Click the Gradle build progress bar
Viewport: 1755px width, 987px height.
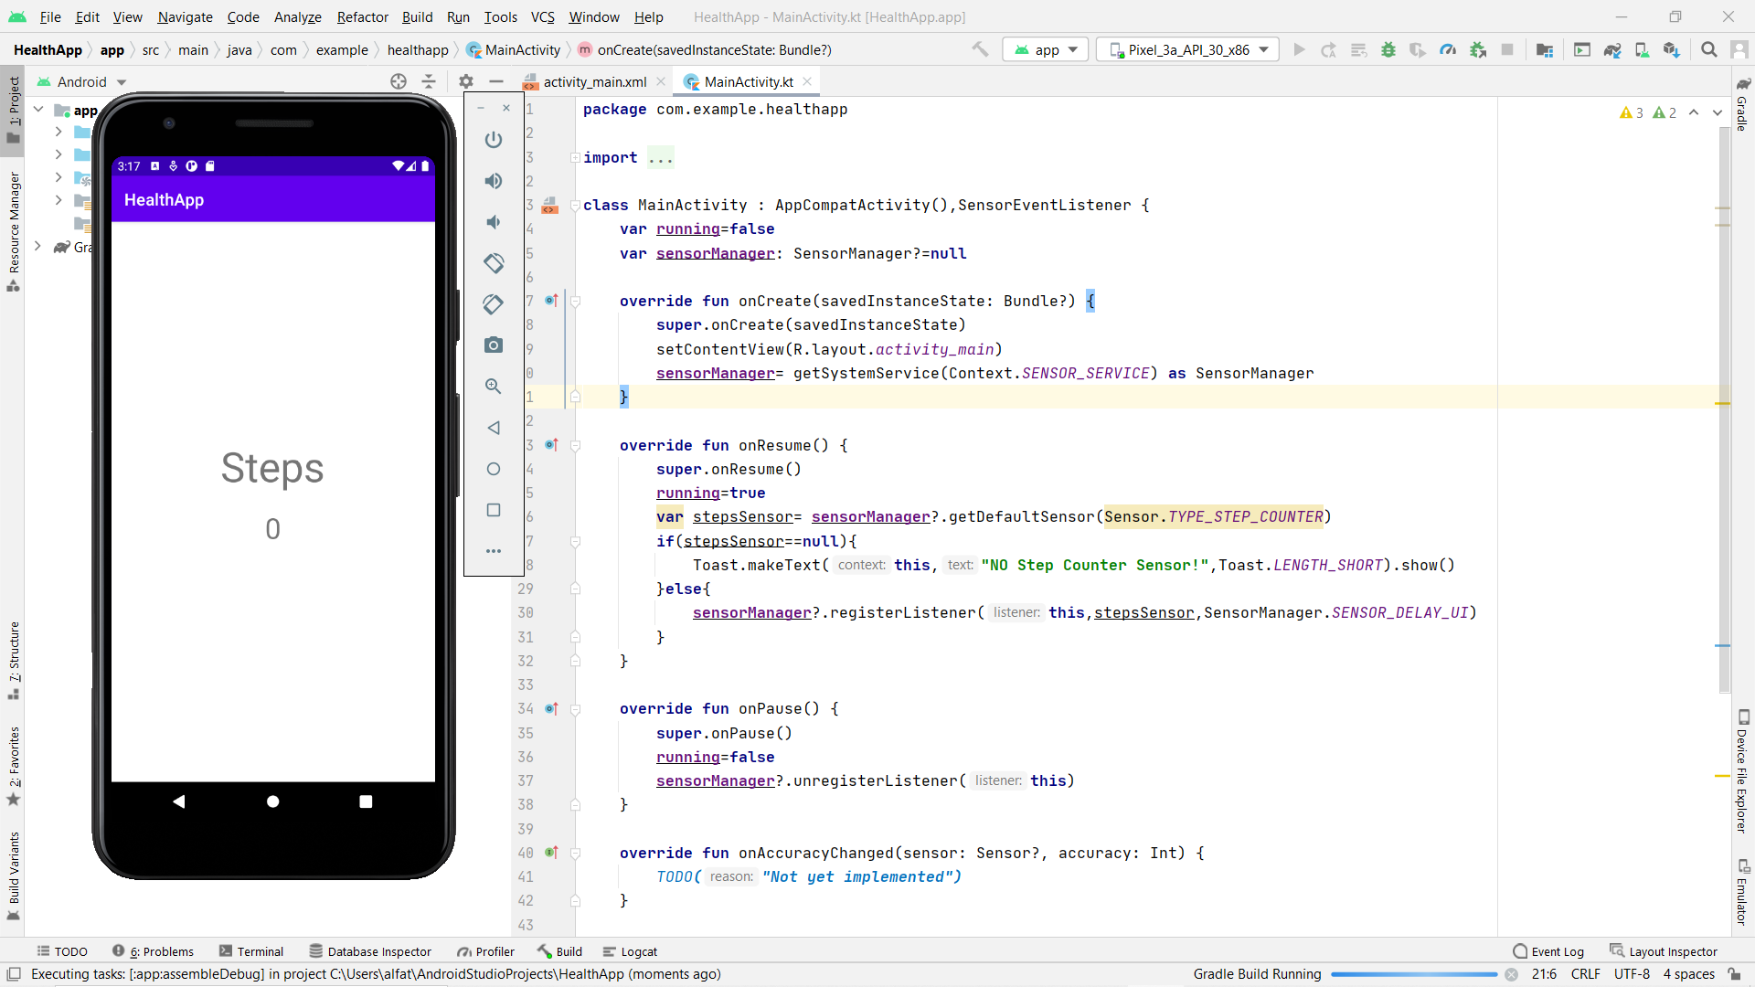click(1413, 974)
